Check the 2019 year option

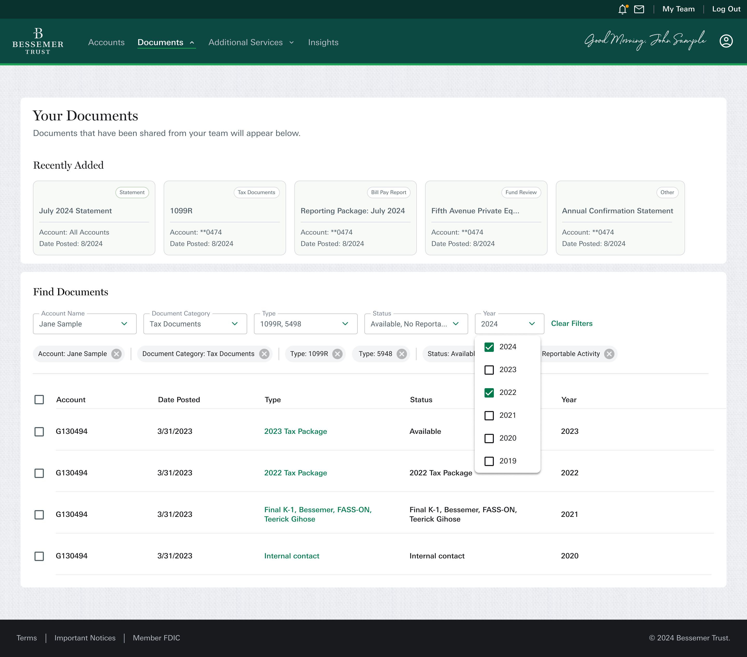(x=489, y=461)
